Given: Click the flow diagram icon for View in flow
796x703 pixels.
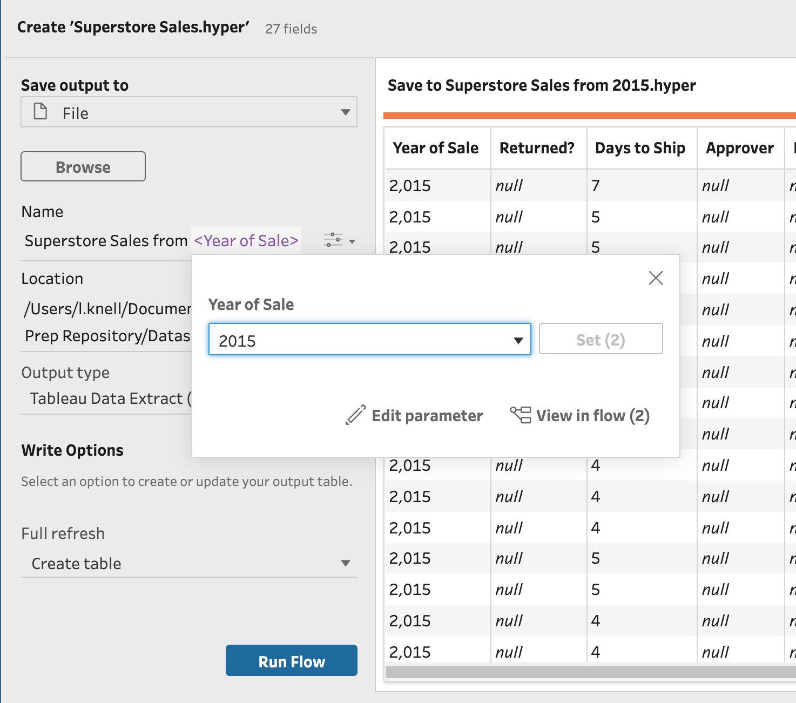Looking at the screenshot, I should coord(521,415).
